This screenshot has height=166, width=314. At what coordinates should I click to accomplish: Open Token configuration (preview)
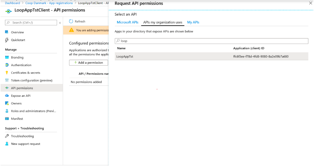tap(32, 80)
